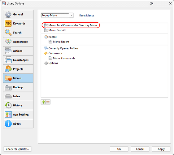This screenshot has height=155, width=174.
Task: Close the Listary Options window
Action: [x=170, y=3]
